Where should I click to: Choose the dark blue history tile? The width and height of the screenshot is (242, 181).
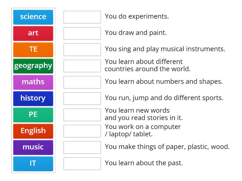[x=33, y=98]
